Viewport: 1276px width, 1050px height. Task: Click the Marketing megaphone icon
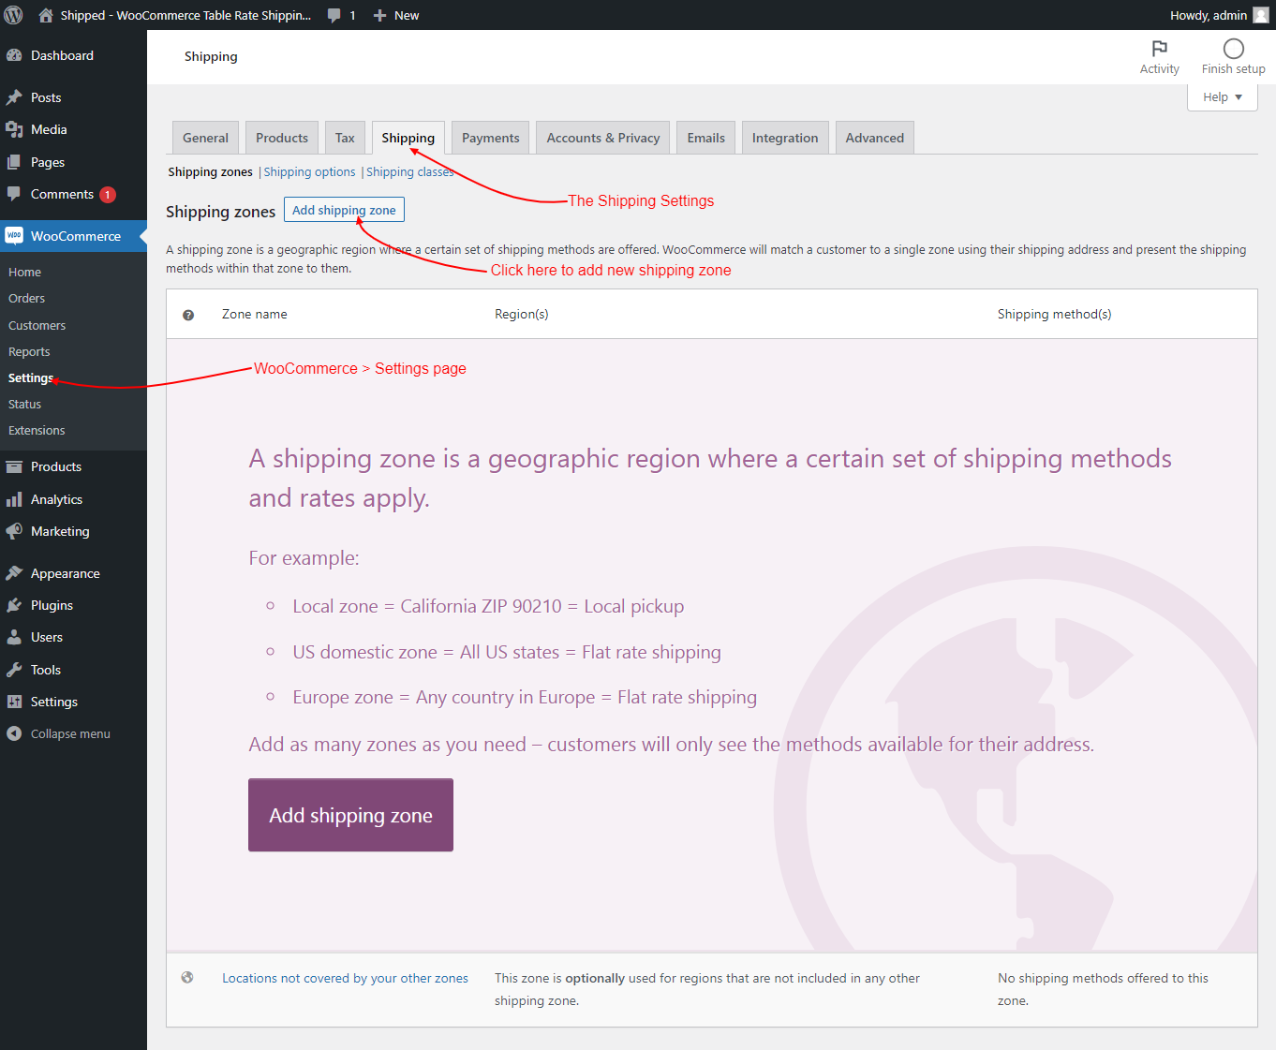[x=14, y=531]
